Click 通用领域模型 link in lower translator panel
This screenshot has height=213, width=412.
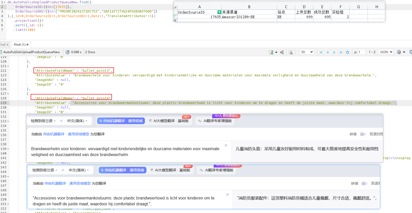point(80,183)
